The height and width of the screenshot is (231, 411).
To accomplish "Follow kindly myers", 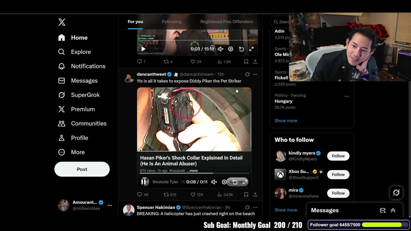I will pyautogui.click(x=338, y=156).
